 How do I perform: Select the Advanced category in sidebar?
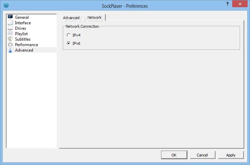click(31, 50)
